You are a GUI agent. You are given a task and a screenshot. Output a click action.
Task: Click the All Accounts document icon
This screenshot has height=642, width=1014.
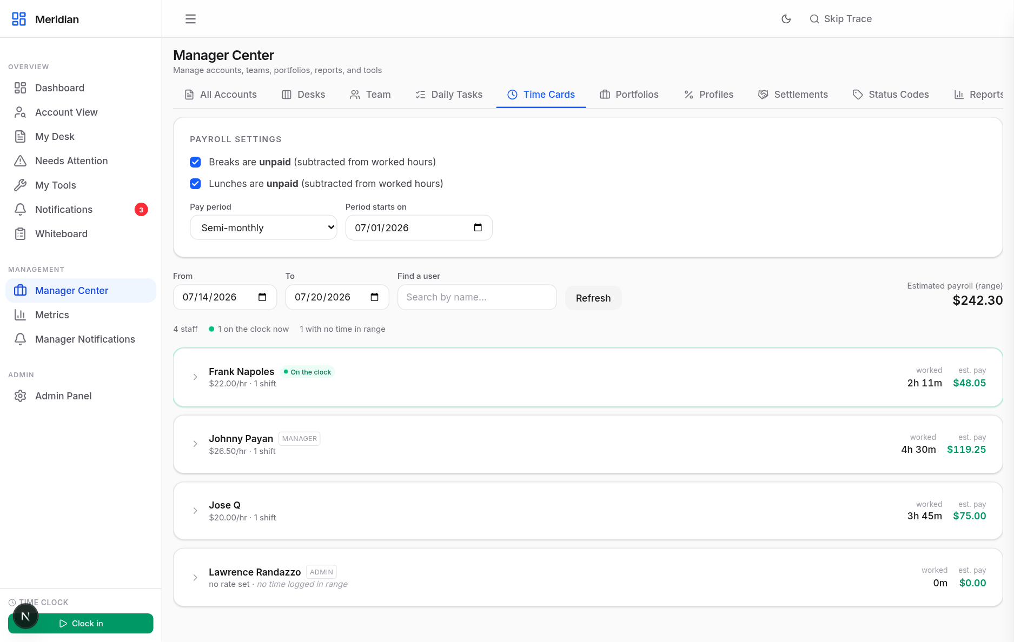pyautogui.click(x=189, y=95)
